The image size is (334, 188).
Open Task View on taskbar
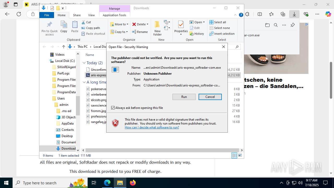(x=94, y=183)
